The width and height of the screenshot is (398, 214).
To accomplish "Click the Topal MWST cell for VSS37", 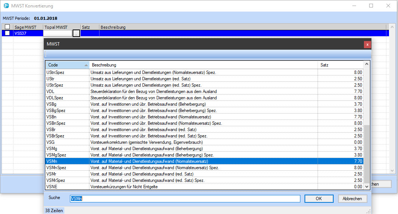I will click(x=58, y=33).
